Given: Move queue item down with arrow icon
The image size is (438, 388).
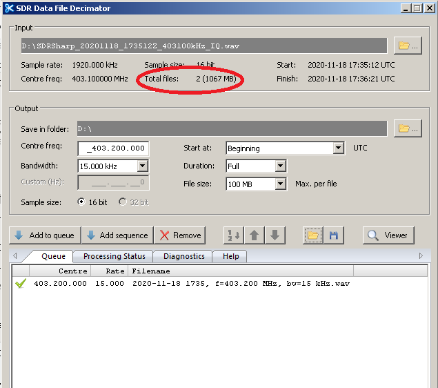Looking at the screenshot, I should (x=275, y=235).
